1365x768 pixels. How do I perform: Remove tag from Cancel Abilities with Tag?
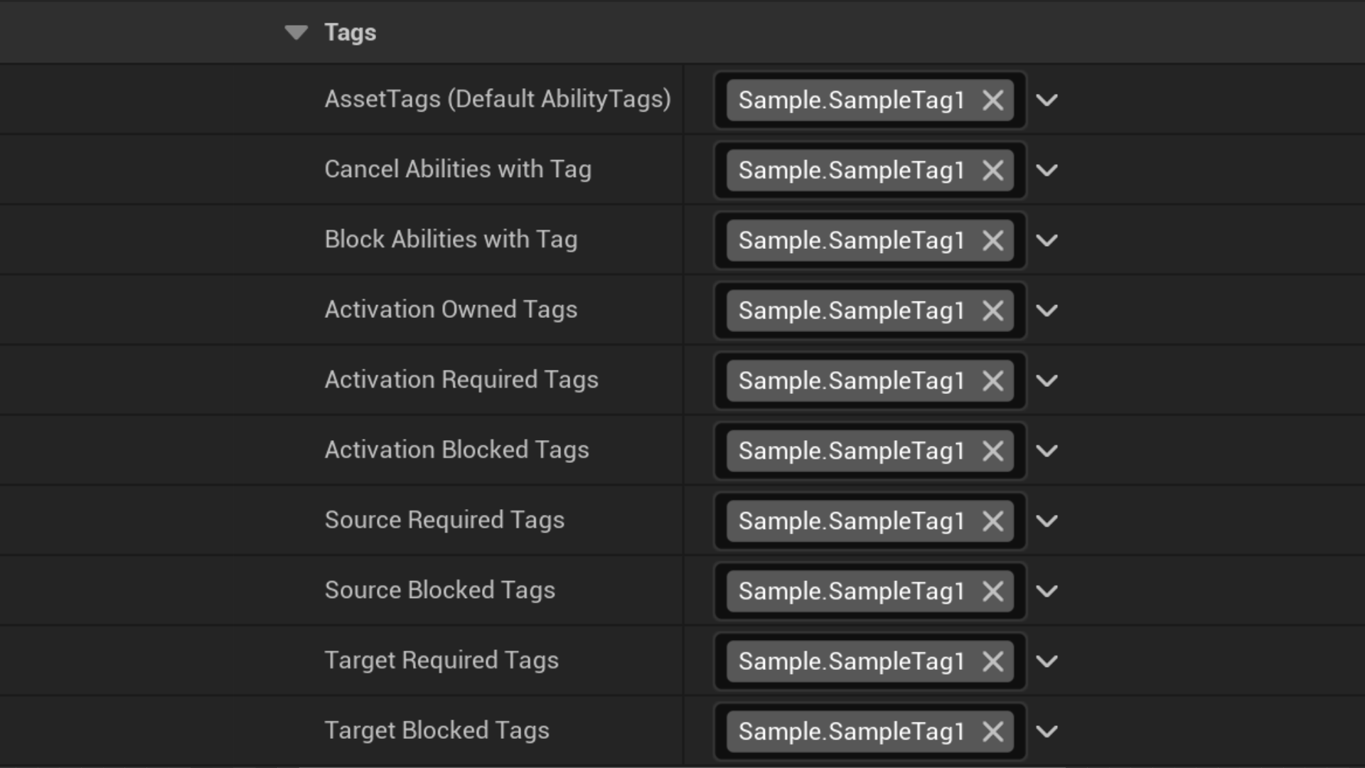992,171
